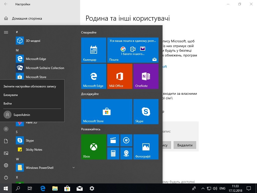Viewport: 257px width, 193px height.
Task: Choose Вийти from account menu
Action: [8, 103]
